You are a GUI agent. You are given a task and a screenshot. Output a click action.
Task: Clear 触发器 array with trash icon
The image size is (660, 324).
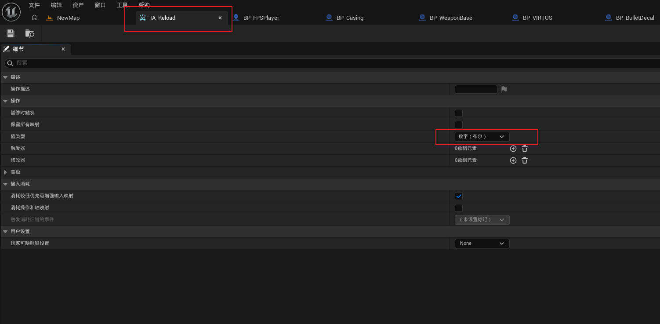[x=525, y=149]
